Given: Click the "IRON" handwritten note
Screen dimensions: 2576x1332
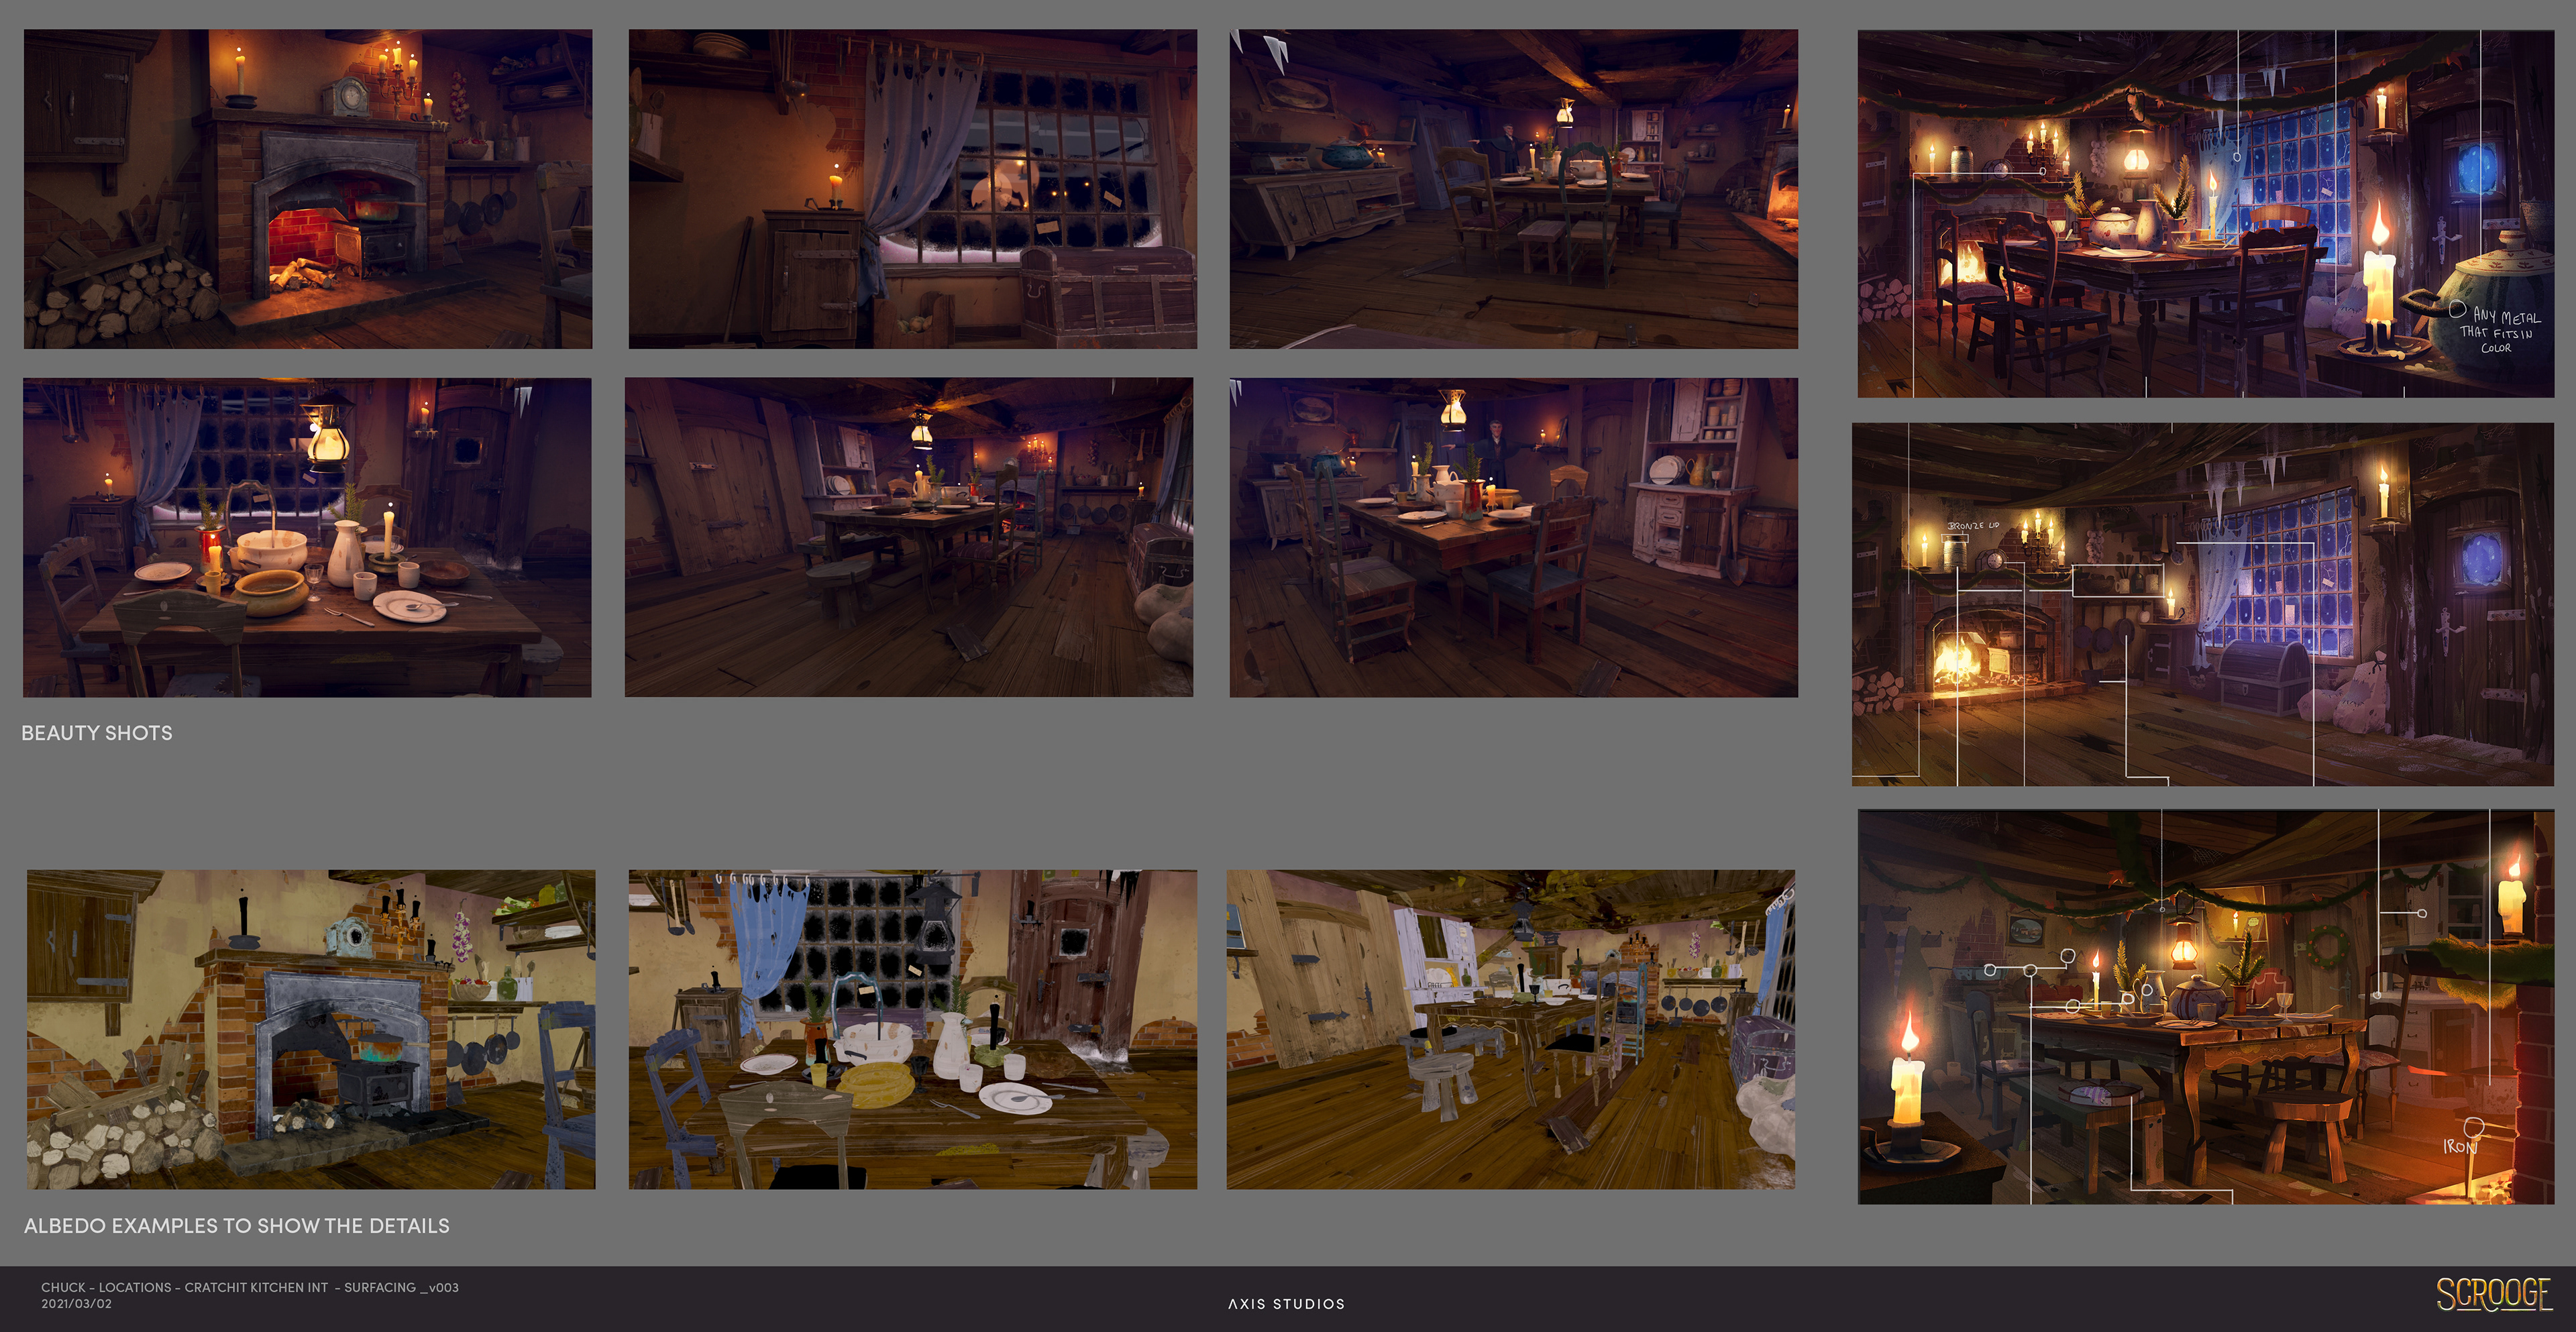Looking at the screenshot, I should click(2459, 1146).
